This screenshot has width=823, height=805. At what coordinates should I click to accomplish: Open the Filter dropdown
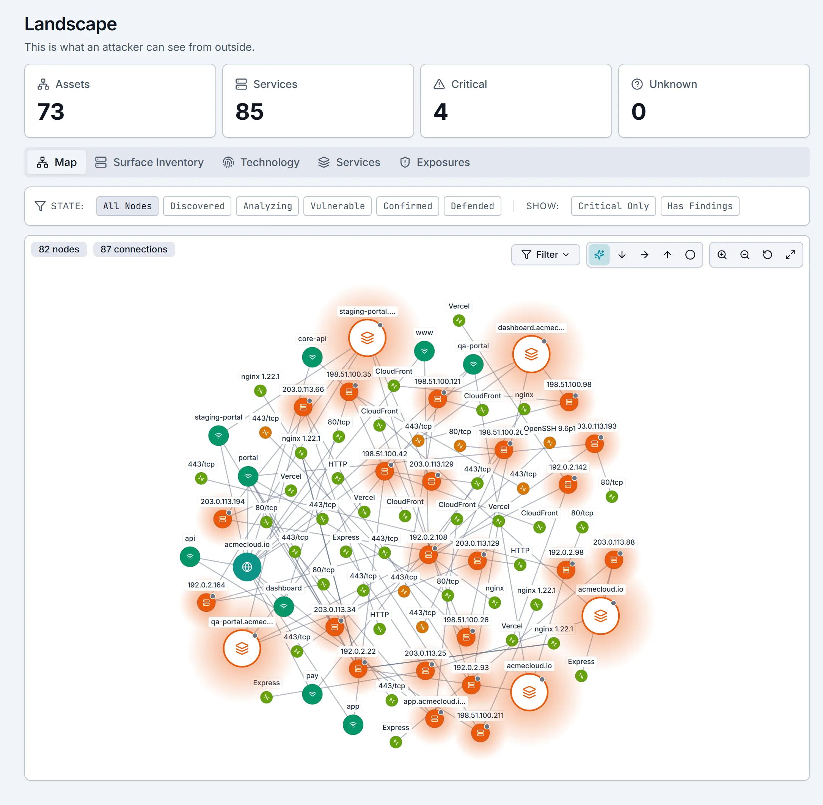point(545,255)
